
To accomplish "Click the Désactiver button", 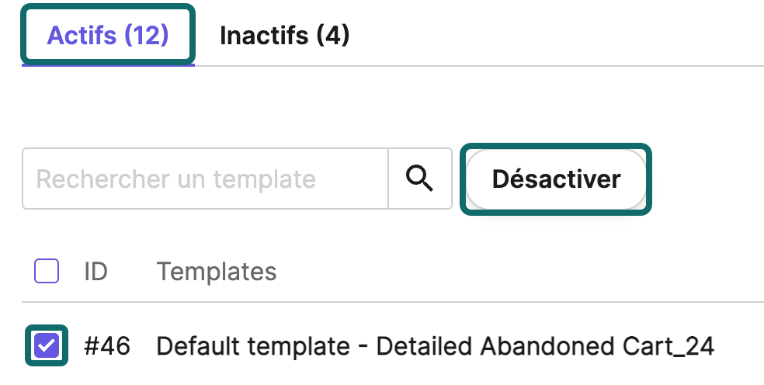I will 556,179.
